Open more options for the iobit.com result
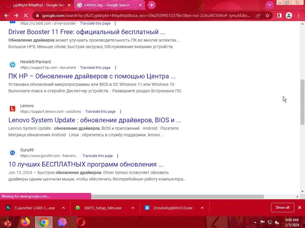The height and width of the screenshot is (228, 305). 115,23
